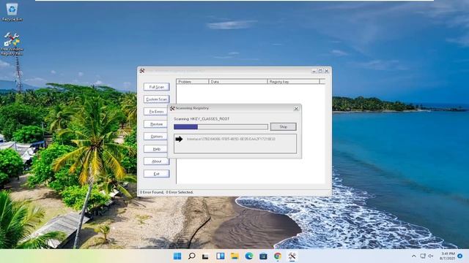
Task: Minimize the registry repair window
Action: point(314,71)
